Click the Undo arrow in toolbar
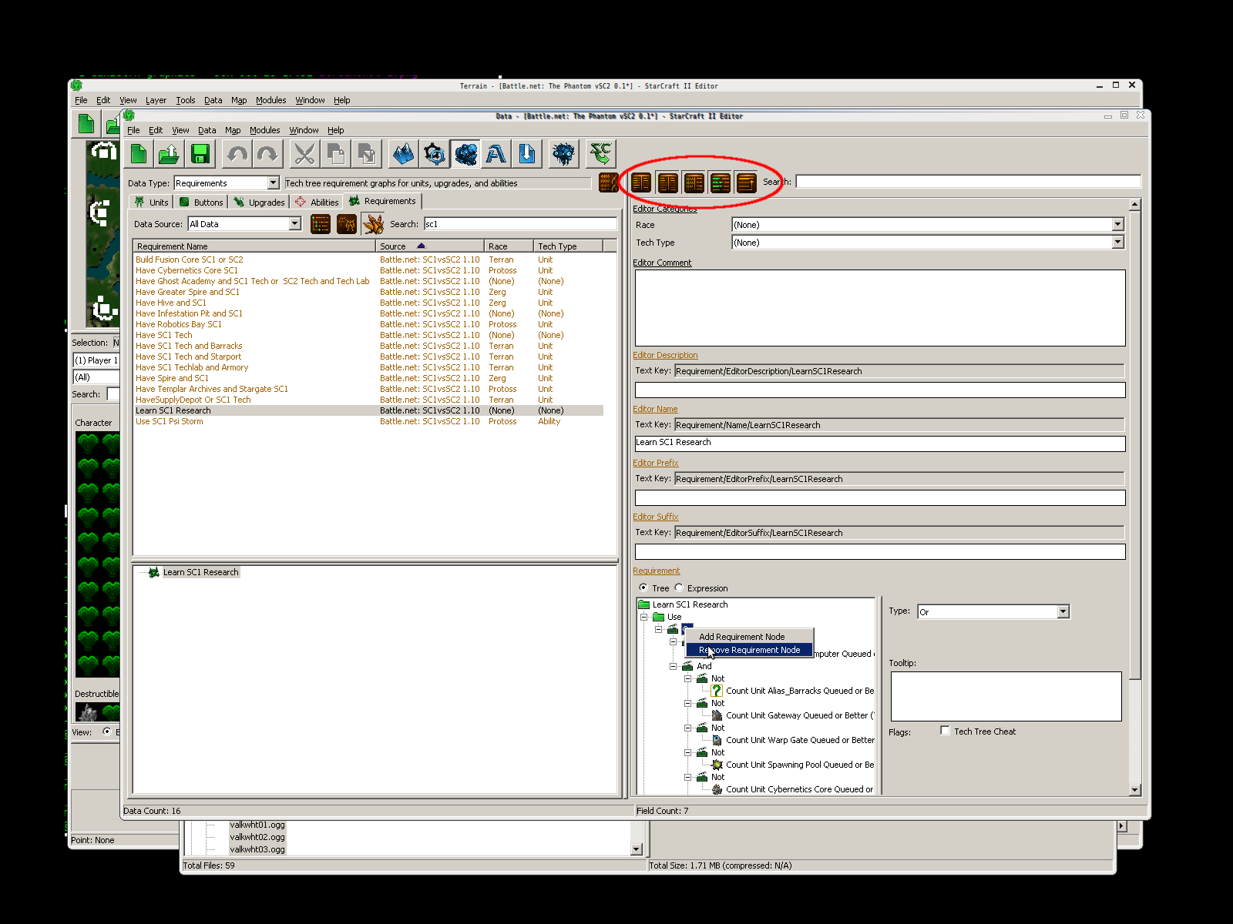 pos(237,155)
